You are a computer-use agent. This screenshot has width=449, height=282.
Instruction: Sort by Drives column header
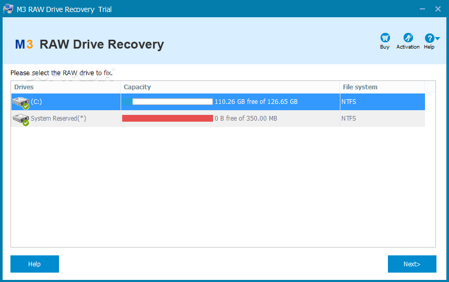click(66, 87)
